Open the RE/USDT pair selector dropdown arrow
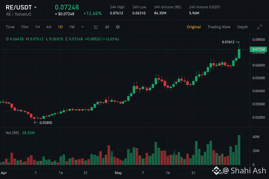 click(35, 7)
